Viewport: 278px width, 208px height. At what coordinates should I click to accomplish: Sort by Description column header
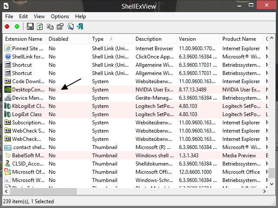point(155,39)
